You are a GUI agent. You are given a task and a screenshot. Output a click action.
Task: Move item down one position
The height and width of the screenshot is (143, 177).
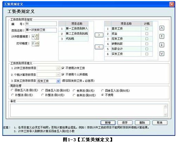click(162, 45)
